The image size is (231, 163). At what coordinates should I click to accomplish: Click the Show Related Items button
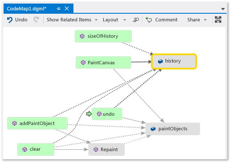point(69,20)
